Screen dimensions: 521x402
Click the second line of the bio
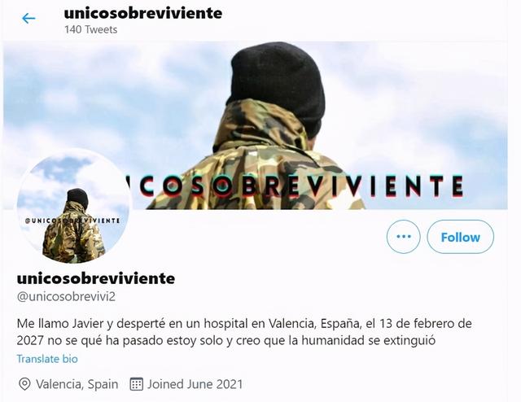click(x=226, y=340)
